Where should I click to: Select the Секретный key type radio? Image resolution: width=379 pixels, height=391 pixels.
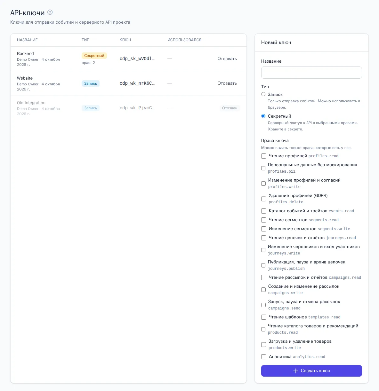tap(263, 116)
